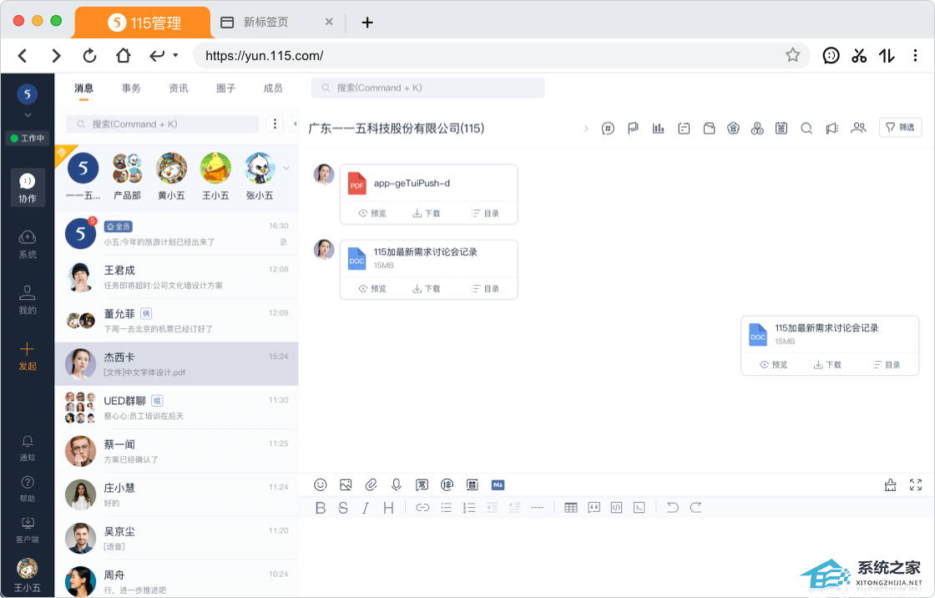Screen dimensions: 935x598
Task: Toggle italic formatting
Action: pos(365,508)
